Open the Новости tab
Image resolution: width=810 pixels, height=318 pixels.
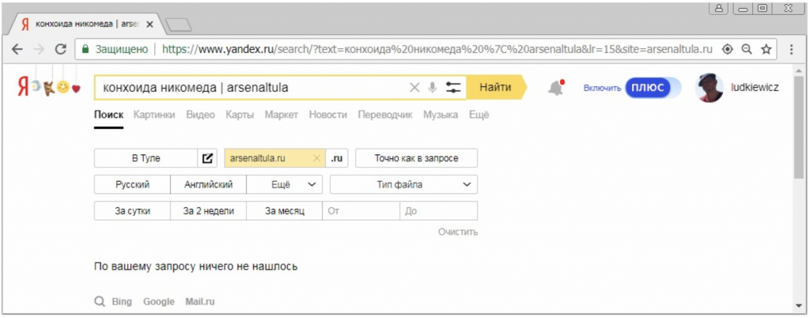tap(328, 115)
